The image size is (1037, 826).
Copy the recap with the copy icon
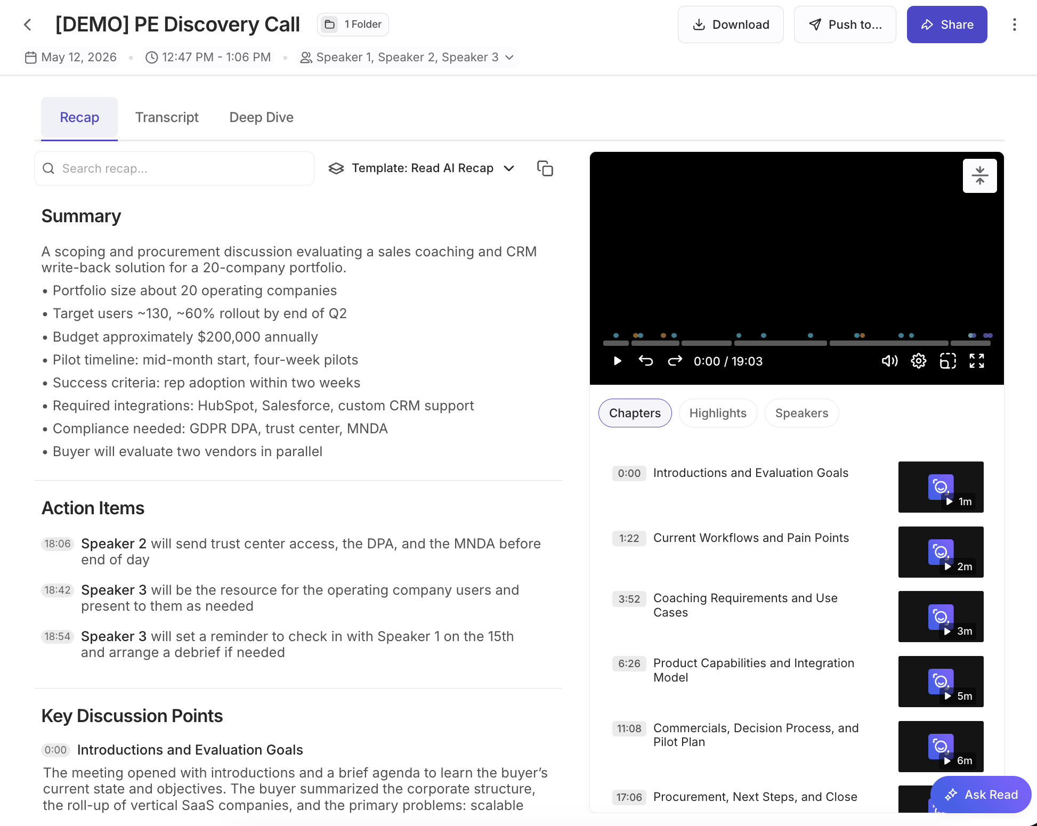pos(545,168)
